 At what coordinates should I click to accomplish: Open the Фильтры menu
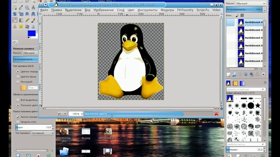[167, 10]
